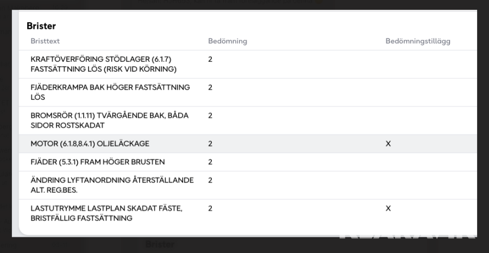This screenshot has width=489, height=253.
Task: Click the X mark in the MOTOR OLJELÄCKAGE row
Action: [x=388, y=144]
